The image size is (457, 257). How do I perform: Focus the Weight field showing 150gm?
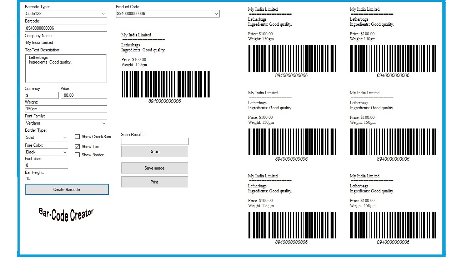66,109
